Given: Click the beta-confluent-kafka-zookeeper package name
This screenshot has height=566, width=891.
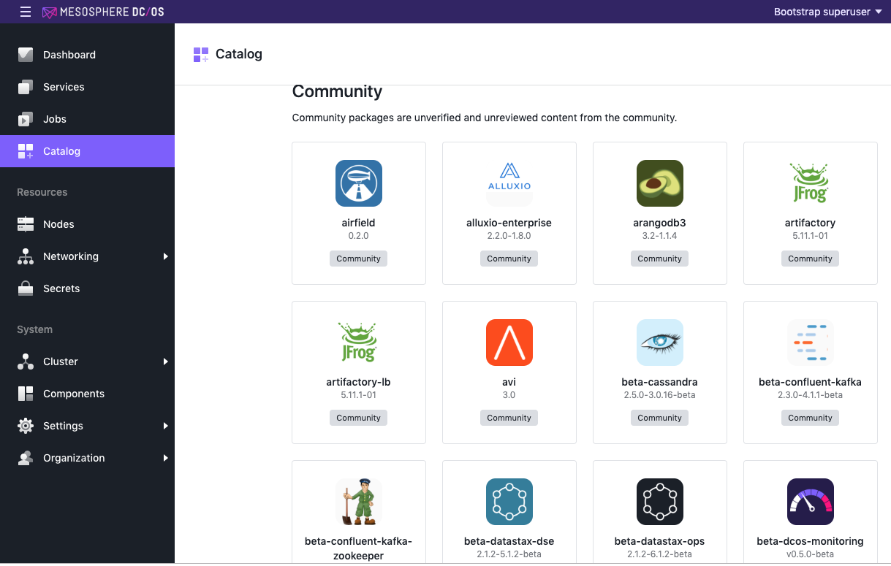Looking at the screenshot, I should (359, 548).
